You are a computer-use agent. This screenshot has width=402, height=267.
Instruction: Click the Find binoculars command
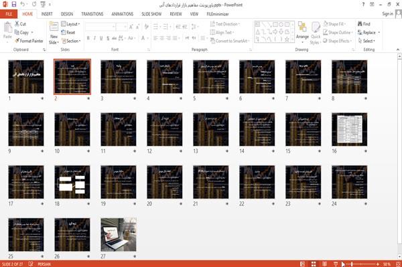[364, 24]
